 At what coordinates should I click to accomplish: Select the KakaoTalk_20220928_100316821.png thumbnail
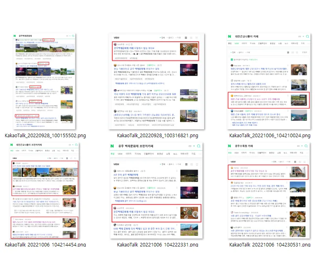(156, 81)
